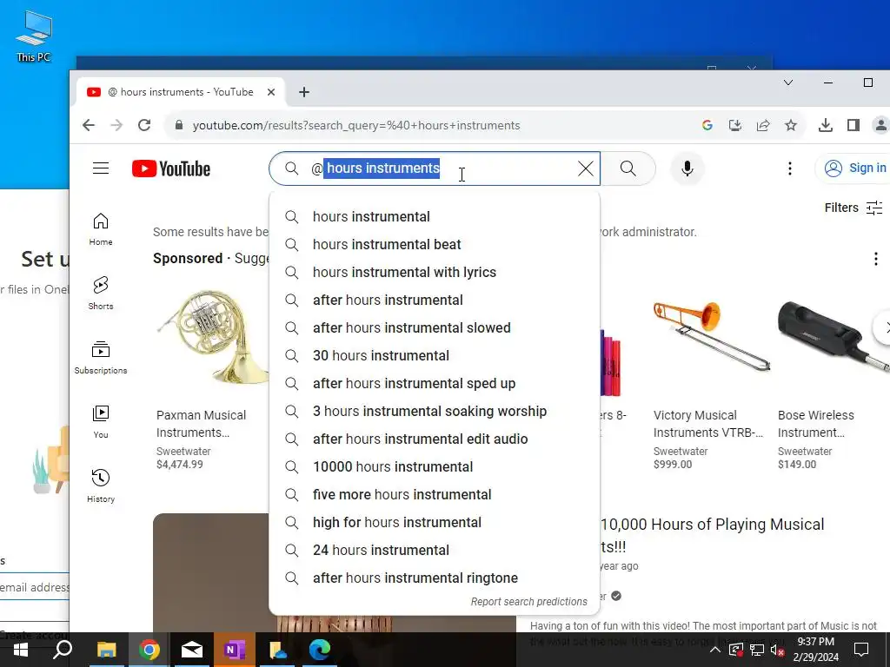This screenshot has height=667, width=890.
Task: Pick five more hours instrumental
Action: [435, 494]
